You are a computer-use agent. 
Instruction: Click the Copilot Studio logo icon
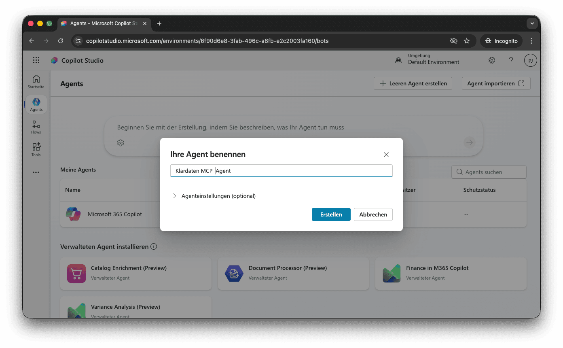coord(54,60)
